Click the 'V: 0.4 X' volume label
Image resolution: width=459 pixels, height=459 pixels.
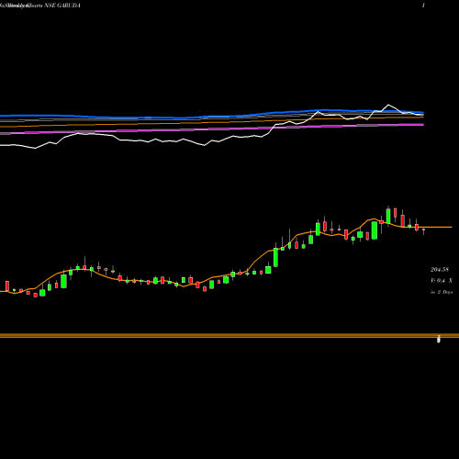442,281
